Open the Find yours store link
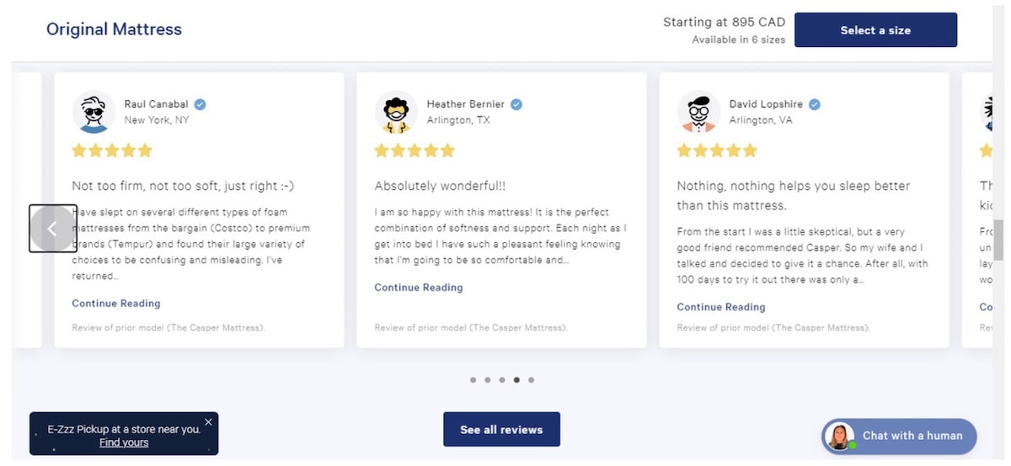Viewport: 1011px width, 466px height. 124,442
